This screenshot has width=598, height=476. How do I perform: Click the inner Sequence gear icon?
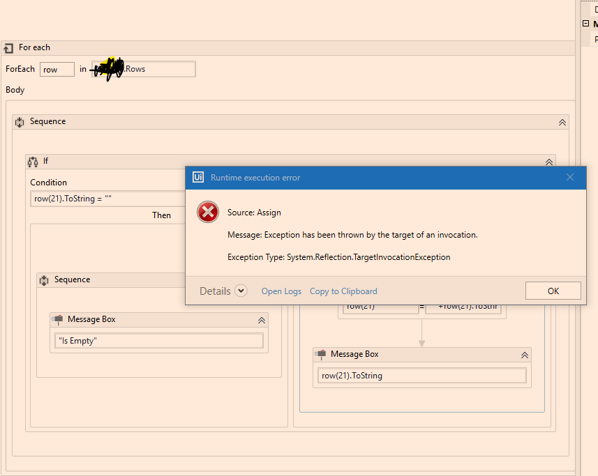pos(43,279)
